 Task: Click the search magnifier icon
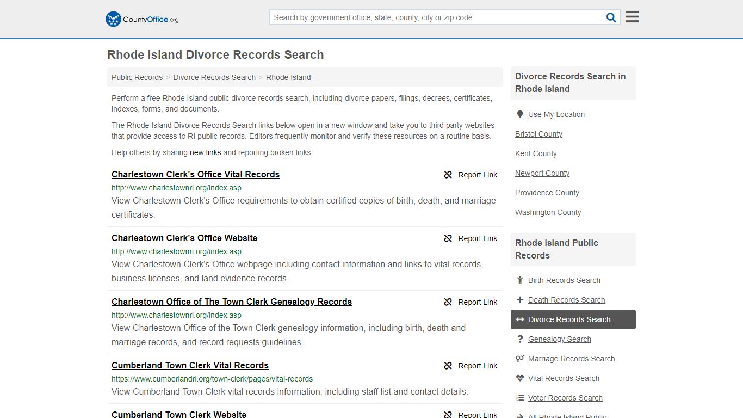[611, 17]
